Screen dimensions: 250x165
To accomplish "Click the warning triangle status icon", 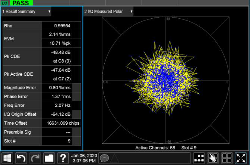I will click(x=114, y=158).
